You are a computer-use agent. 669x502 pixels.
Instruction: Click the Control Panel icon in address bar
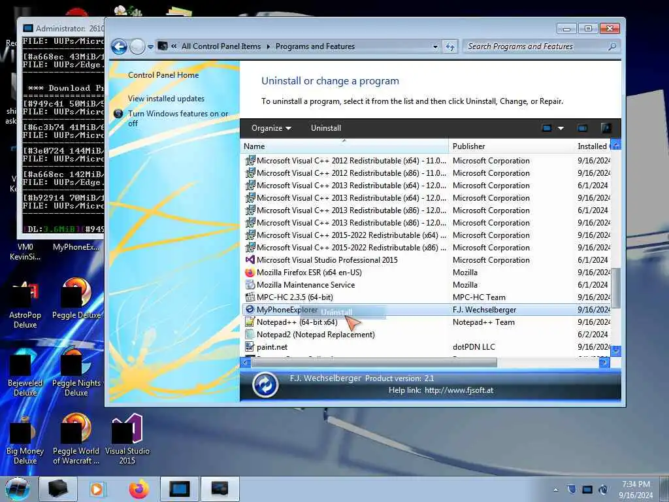click(163, 46)
